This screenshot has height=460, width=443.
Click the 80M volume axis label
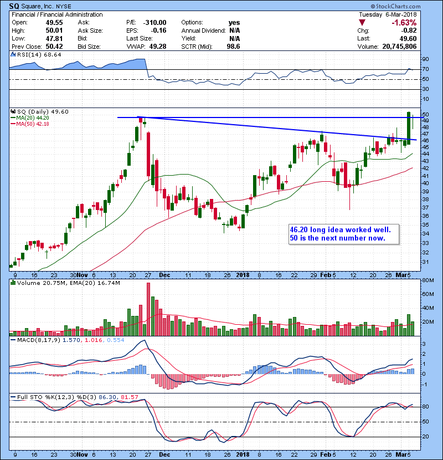(427, 280)
